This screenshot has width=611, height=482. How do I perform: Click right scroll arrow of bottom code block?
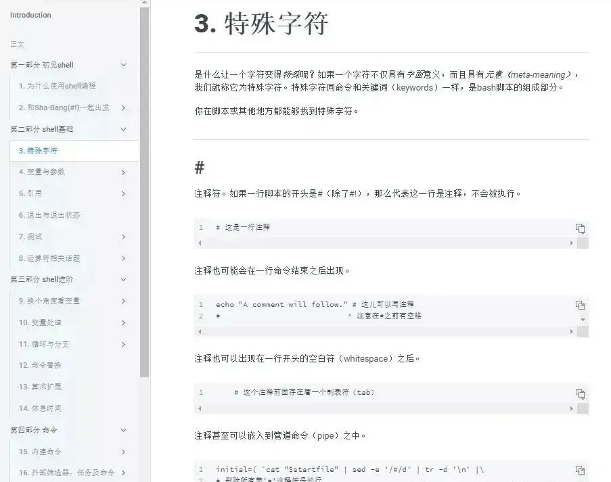[572, 481]
